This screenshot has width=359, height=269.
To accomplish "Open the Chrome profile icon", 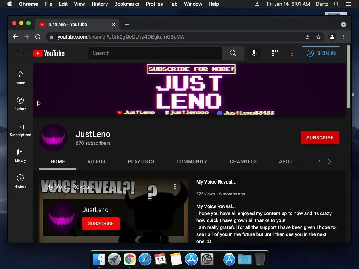I will 332,37.
